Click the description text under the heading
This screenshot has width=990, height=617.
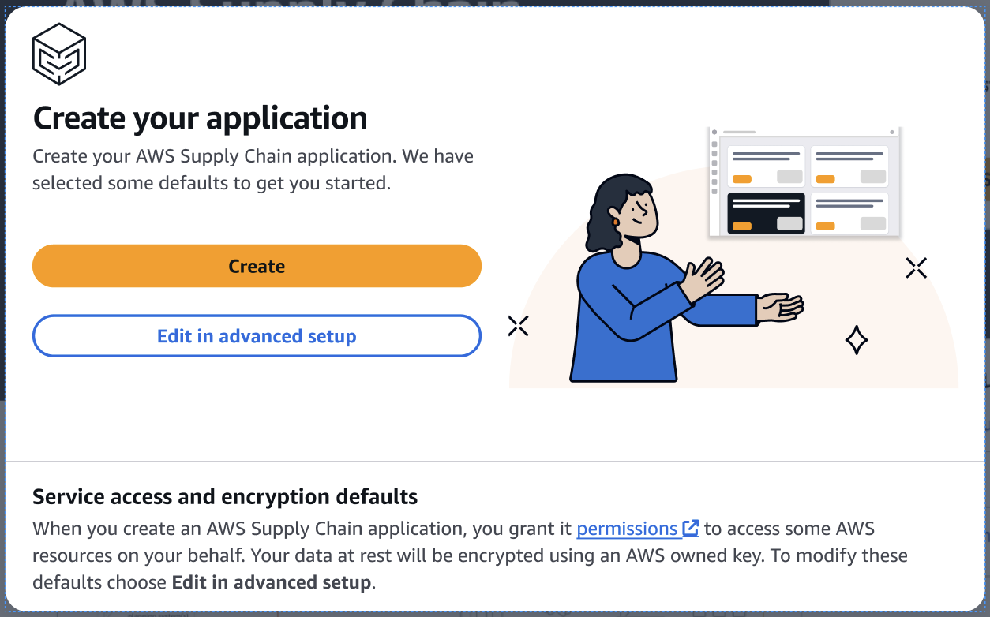pos(253,169)
